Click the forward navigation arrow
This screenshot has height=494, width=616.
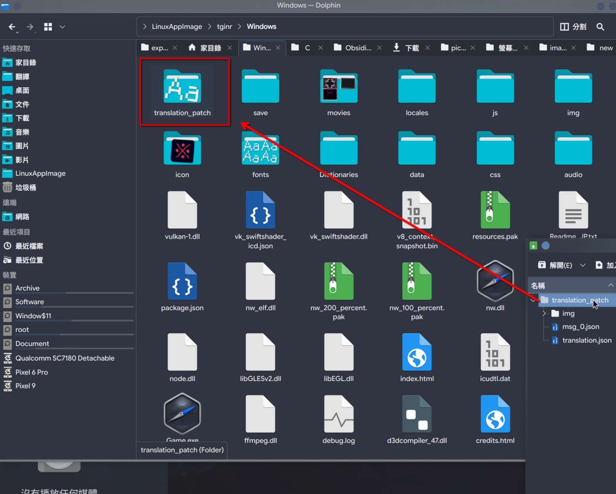pos(30,27)
